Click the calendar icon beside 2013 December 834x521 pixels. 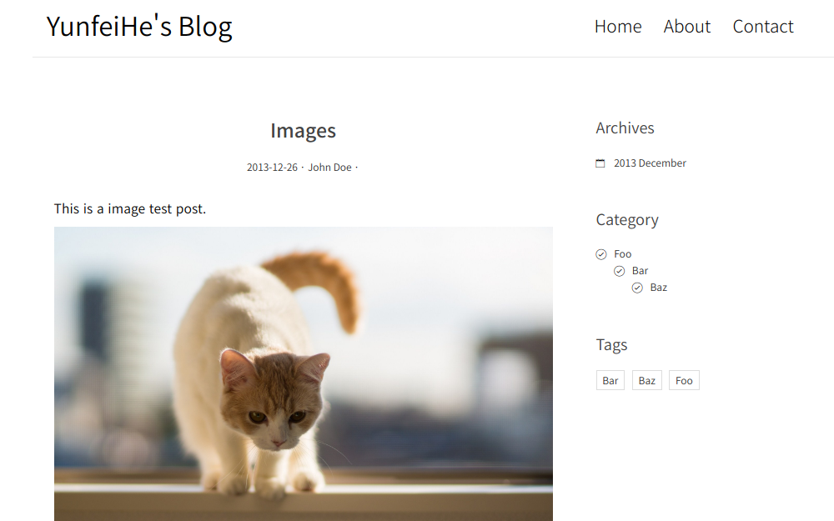click(600, 163)
